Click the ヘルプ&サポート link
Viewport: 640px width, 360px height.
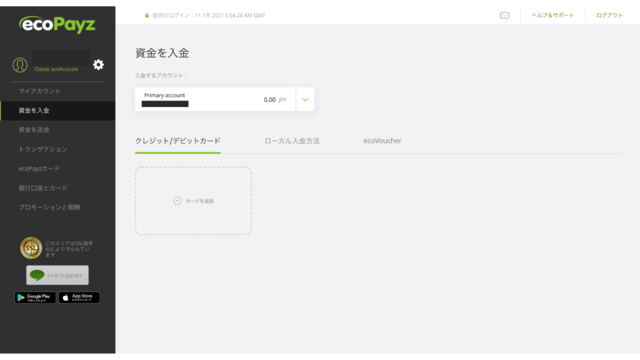(x=552, y=16)
